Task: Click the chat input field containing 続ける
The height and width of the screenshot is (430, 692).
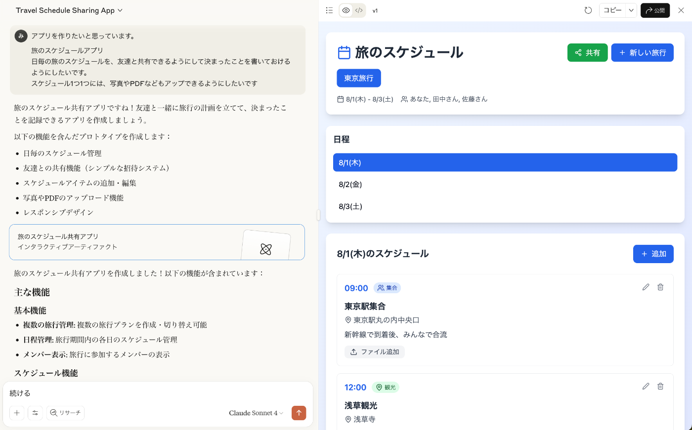Action: (x=158, y=393)
